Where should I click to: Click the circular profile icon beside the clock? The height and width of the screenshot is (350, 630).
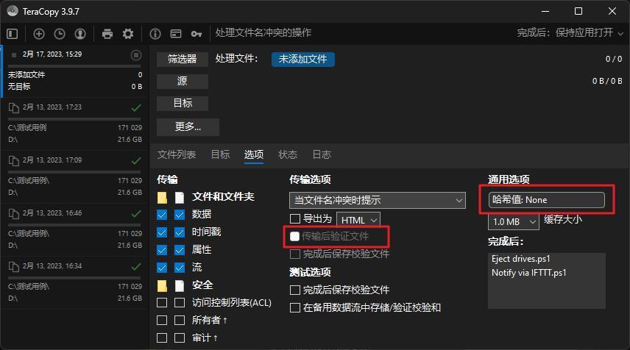80,34
